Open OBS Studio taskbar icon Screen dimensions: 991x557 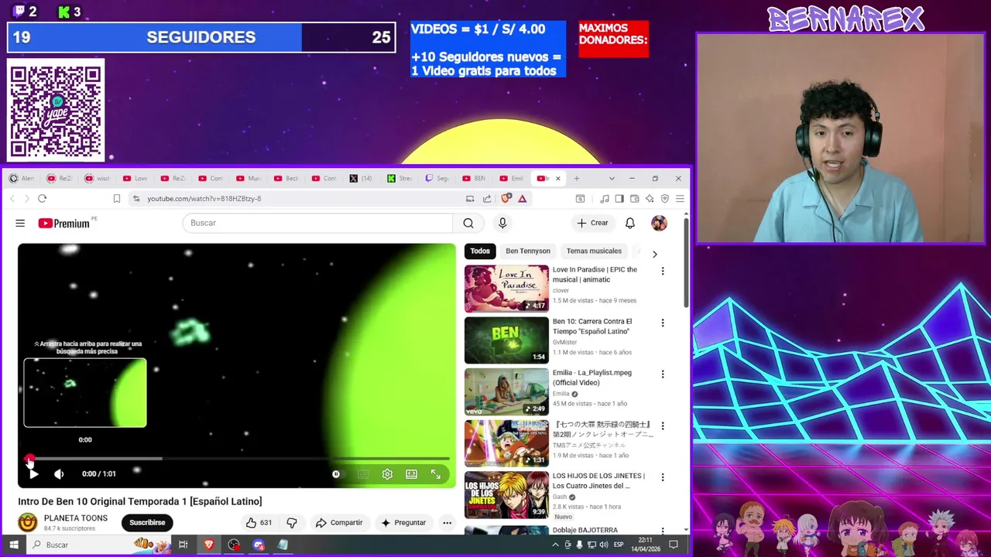234,545
